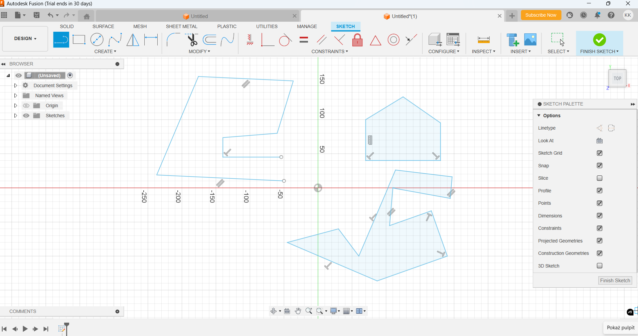Open the INSPECT dropdown menu
The width and height of the screenshot is (638, 336).
tap(483, 51)
